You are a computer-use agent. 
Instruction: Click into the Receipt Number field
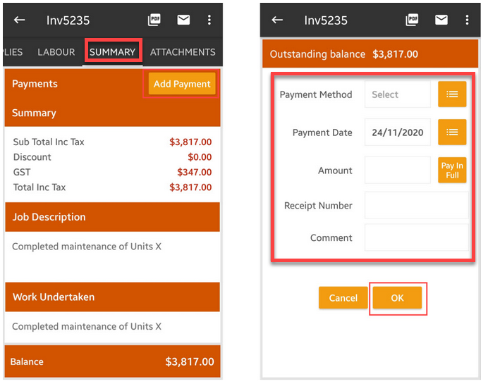pos(415,206)
